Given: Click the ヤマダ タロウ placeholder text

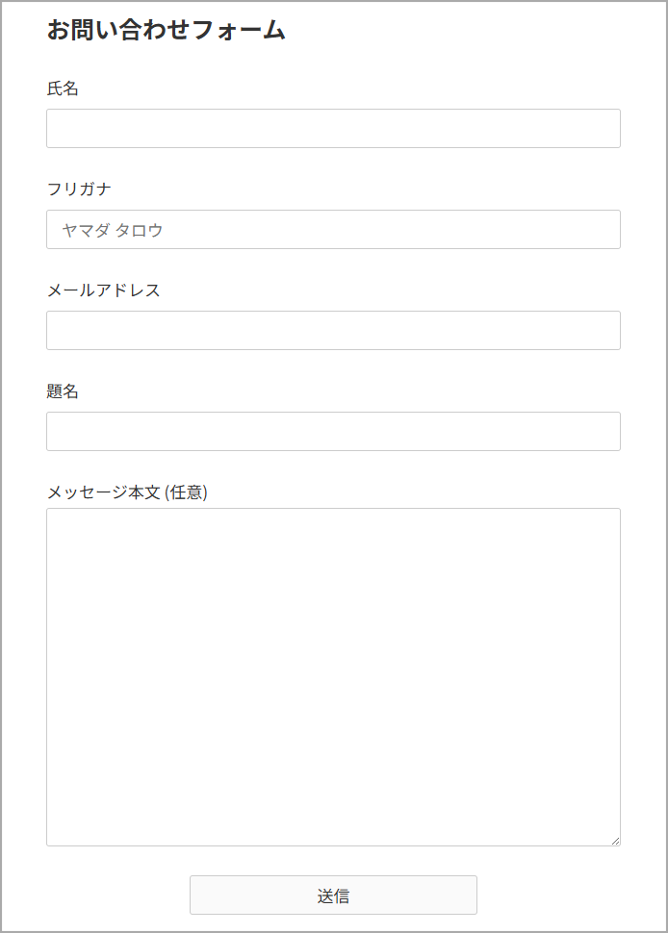Looking at the screenshot, I should [x=112, y=230].
